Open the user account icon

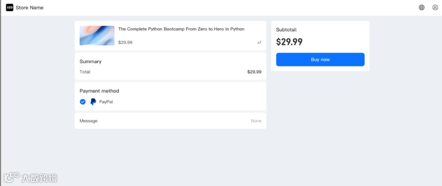point(435,7)
